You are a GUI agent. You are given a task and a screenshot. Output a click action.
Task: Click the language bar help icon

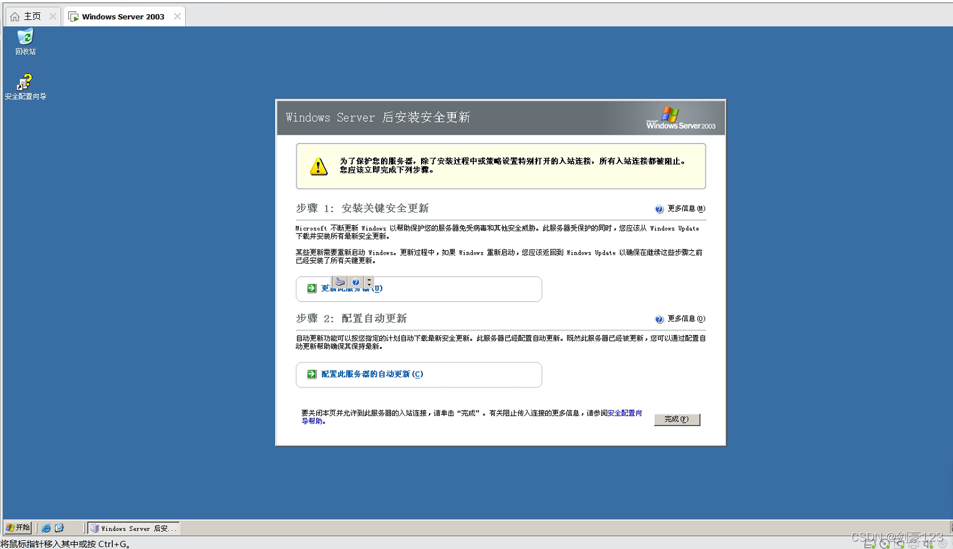(x=356, y=282)
